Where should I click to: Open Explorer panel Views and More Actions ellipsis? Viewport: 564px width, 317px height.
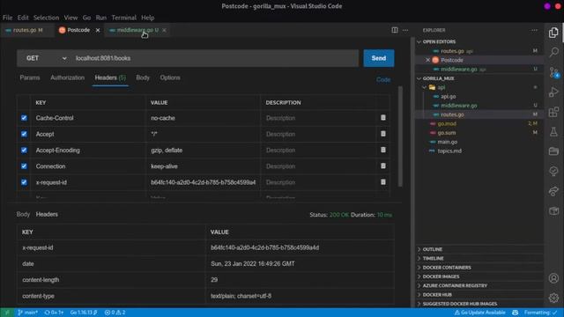tap(534, 30)
